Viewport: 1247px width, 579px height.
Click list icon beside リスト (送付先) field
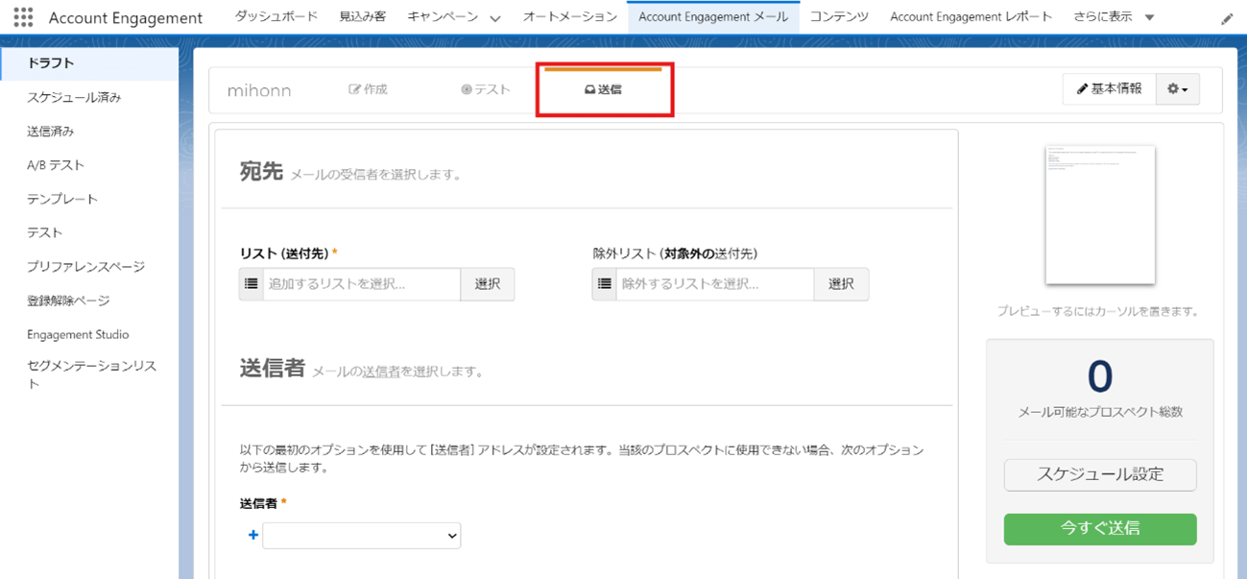[x=252, y=284]
